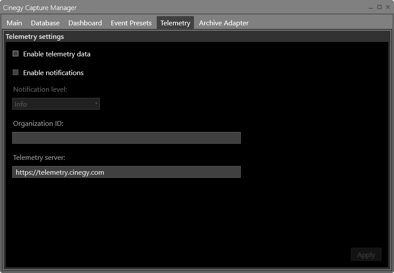Check the Enable notifications box
Viewport: 394px width, 273px height.
(15, 73)
